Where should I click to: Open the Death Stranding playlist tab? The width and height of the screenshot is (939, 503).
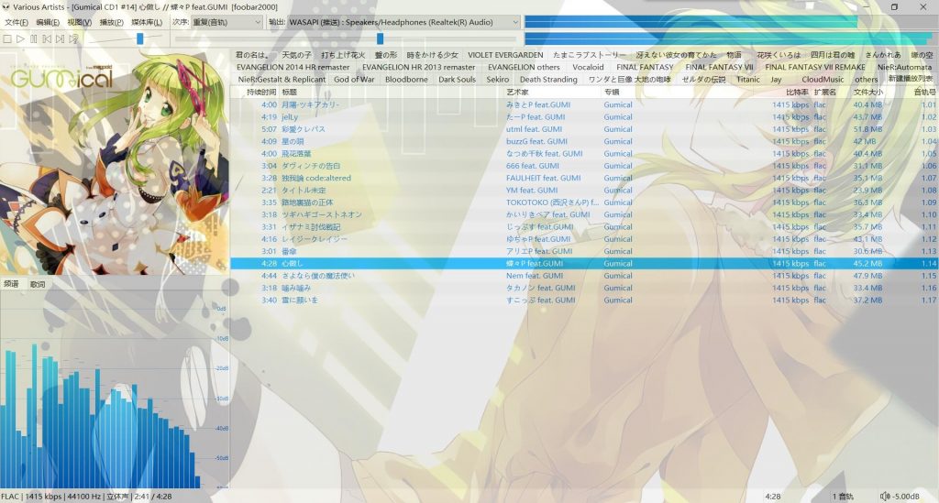coord(548,79)
